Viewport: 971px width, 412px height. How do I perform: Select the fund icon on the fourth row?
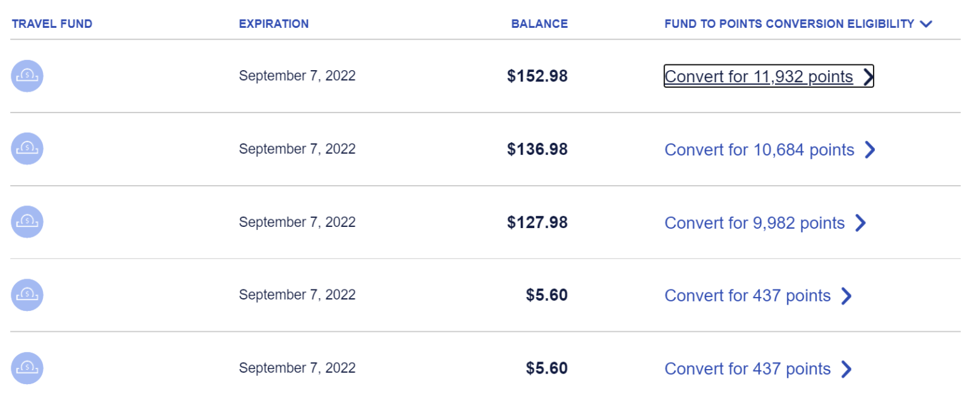(x=27, y=295)
